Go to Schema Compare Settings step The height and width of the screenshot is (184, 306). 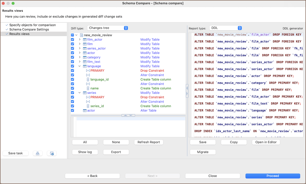[x=29, y=29]
